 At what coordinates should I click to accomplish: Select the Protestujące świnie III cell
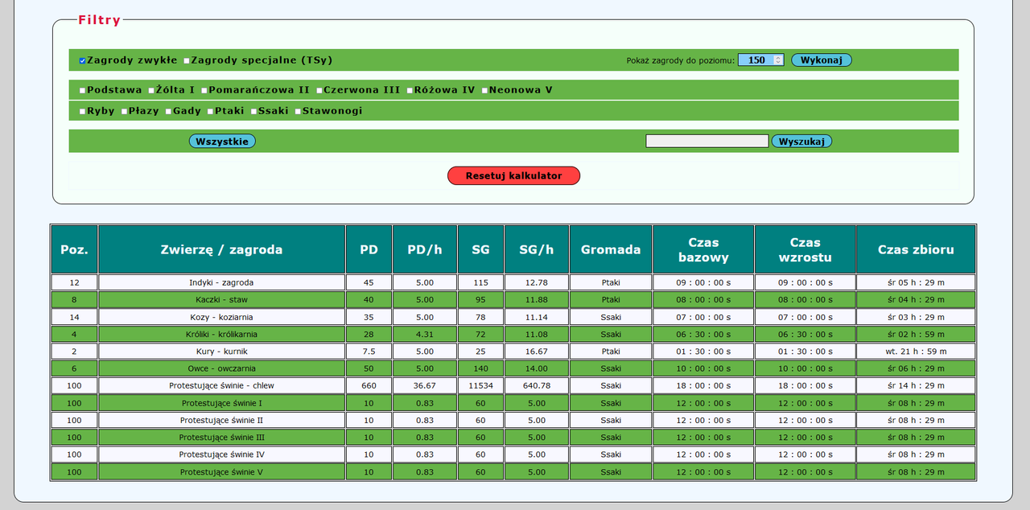coord(222,438)
